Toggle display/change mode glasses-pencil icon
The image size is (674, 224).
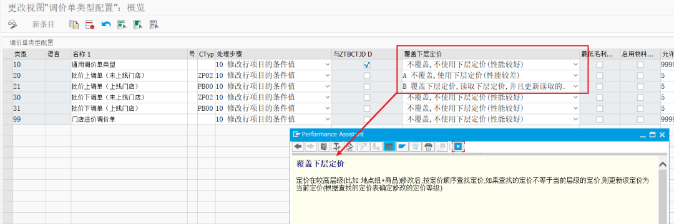[x=12, y=24]
